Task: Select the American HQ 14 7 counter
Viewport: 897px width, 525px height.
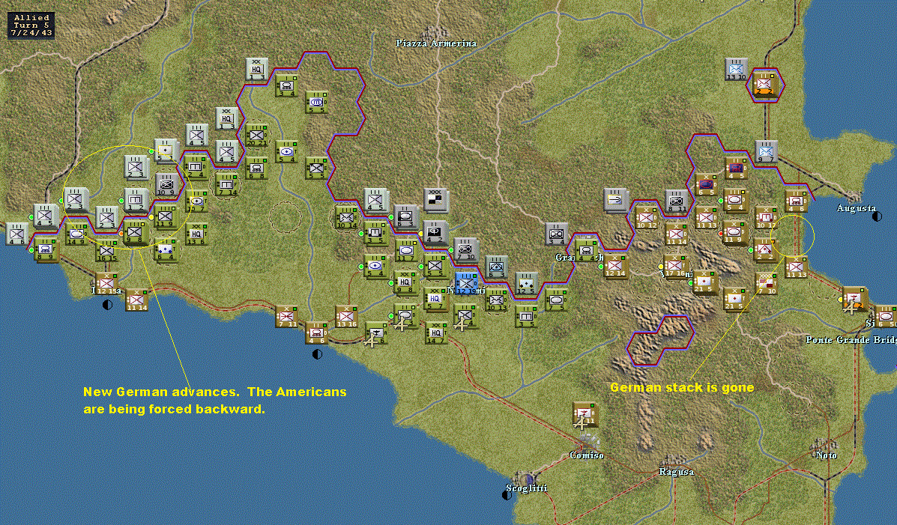Action: pyautogui.click(x=436, y=333)
